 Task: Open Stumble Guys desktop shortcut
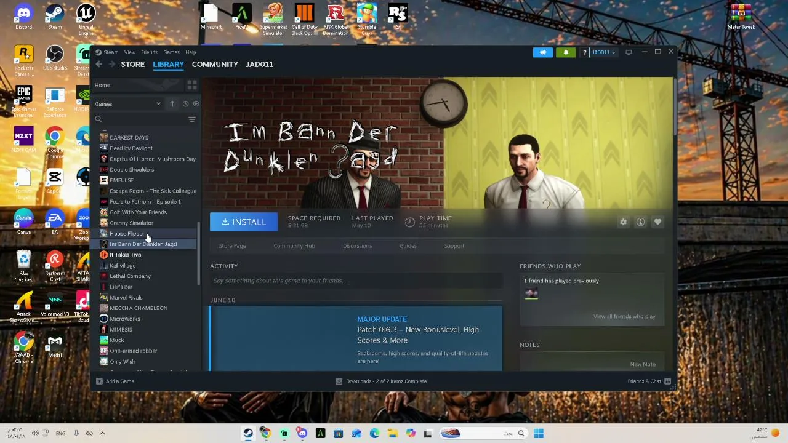point(367,18)
